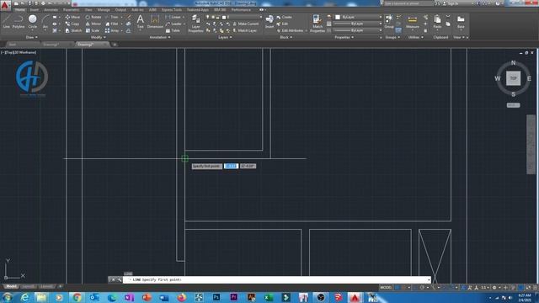539x303 pixels.
Task: Click the Copy tool
Action: point(72,24)
